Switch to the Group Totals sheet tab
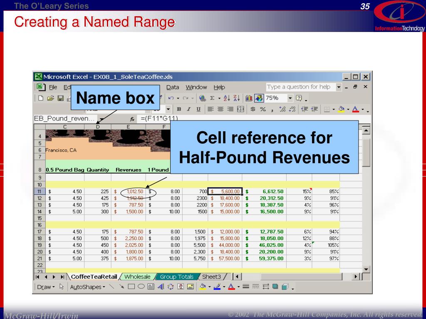The width and height of the screenshot is (426, 319). point(177,277)
